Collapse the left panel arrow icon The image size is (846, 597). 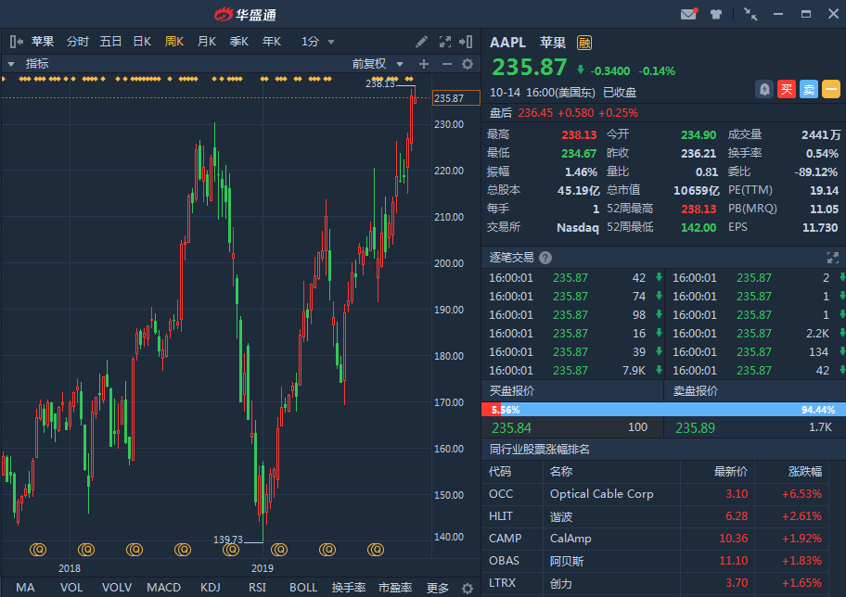[x=16, y=42]
